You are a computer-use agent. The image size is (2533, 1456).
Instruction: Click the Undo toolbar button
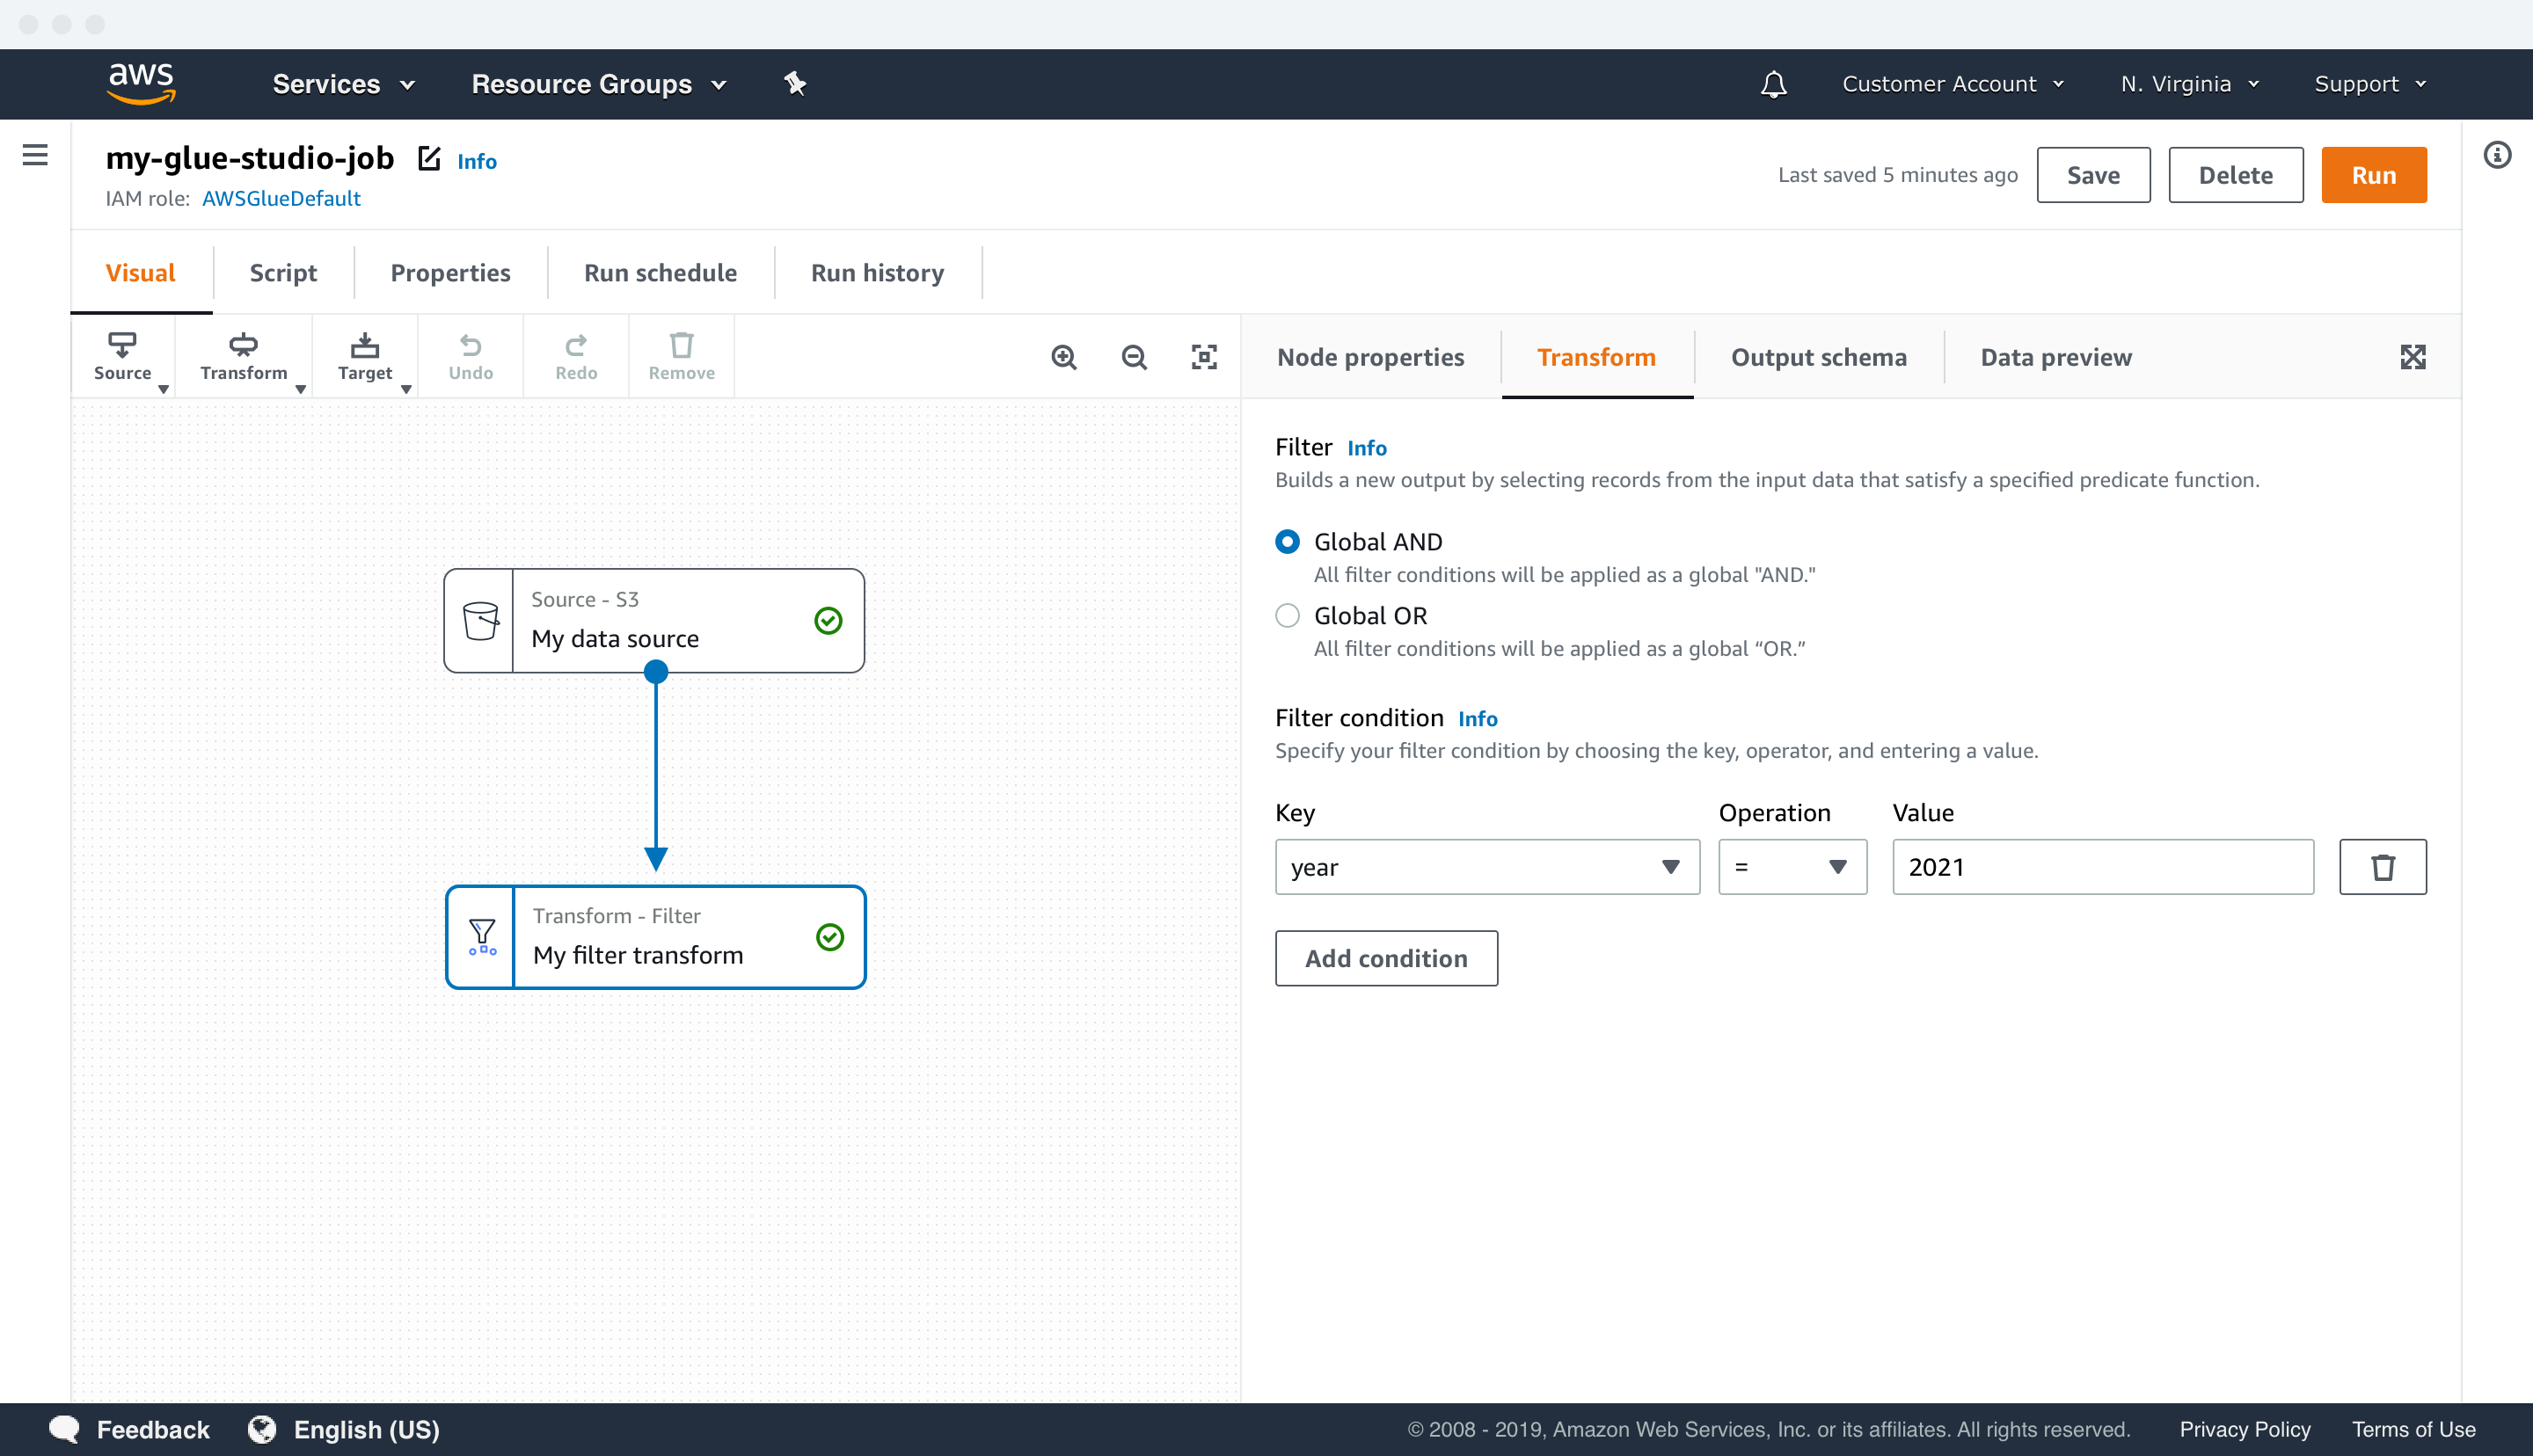click(x=470, y=357)
